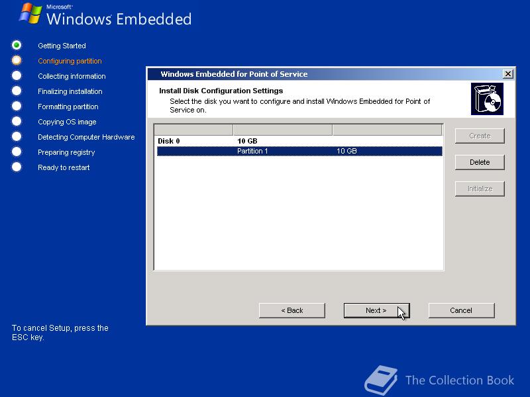Close the Point of Service dialog
Screen dimensions: 530x397
pyautogui.click(x=507, y=74)
